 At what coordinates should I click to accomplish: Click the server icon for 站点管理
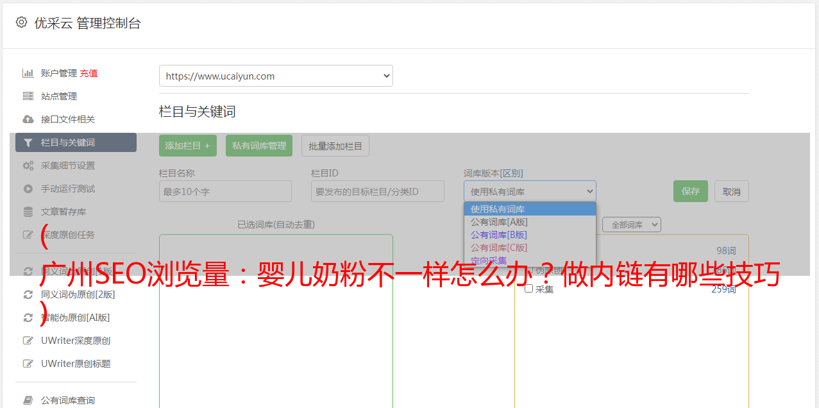point(28,96)
